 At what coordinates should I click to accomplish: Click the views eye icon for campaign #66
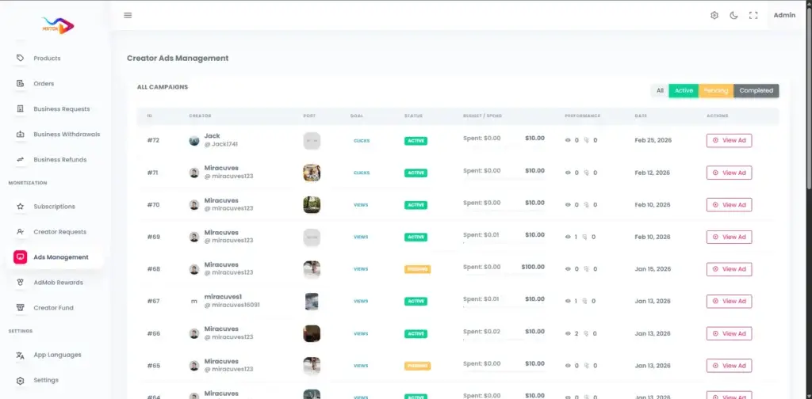[x=568, y=333]
